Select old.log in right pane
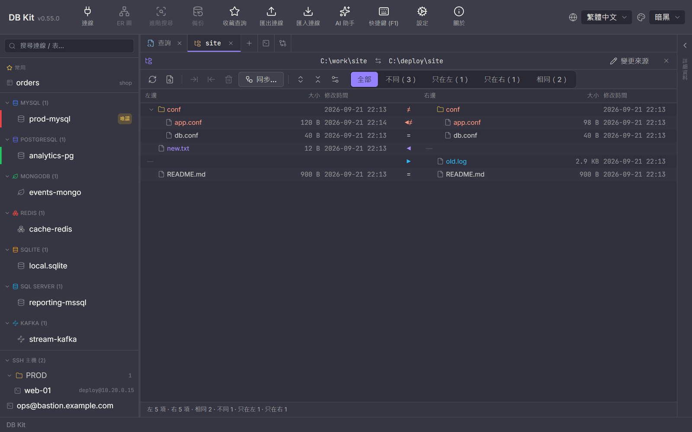The height and width of the screenshot is (432, 692). coord(456,162)
